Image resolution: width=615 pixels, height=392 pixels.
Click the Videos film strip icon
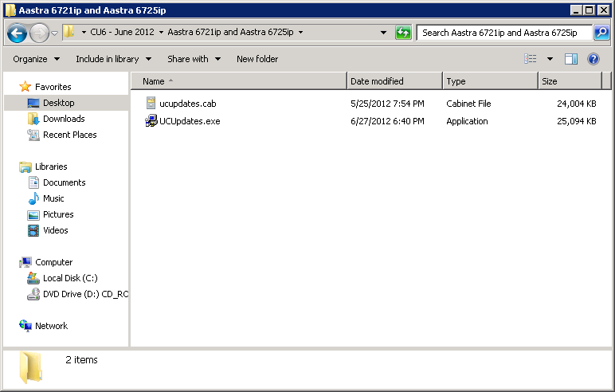33,230
